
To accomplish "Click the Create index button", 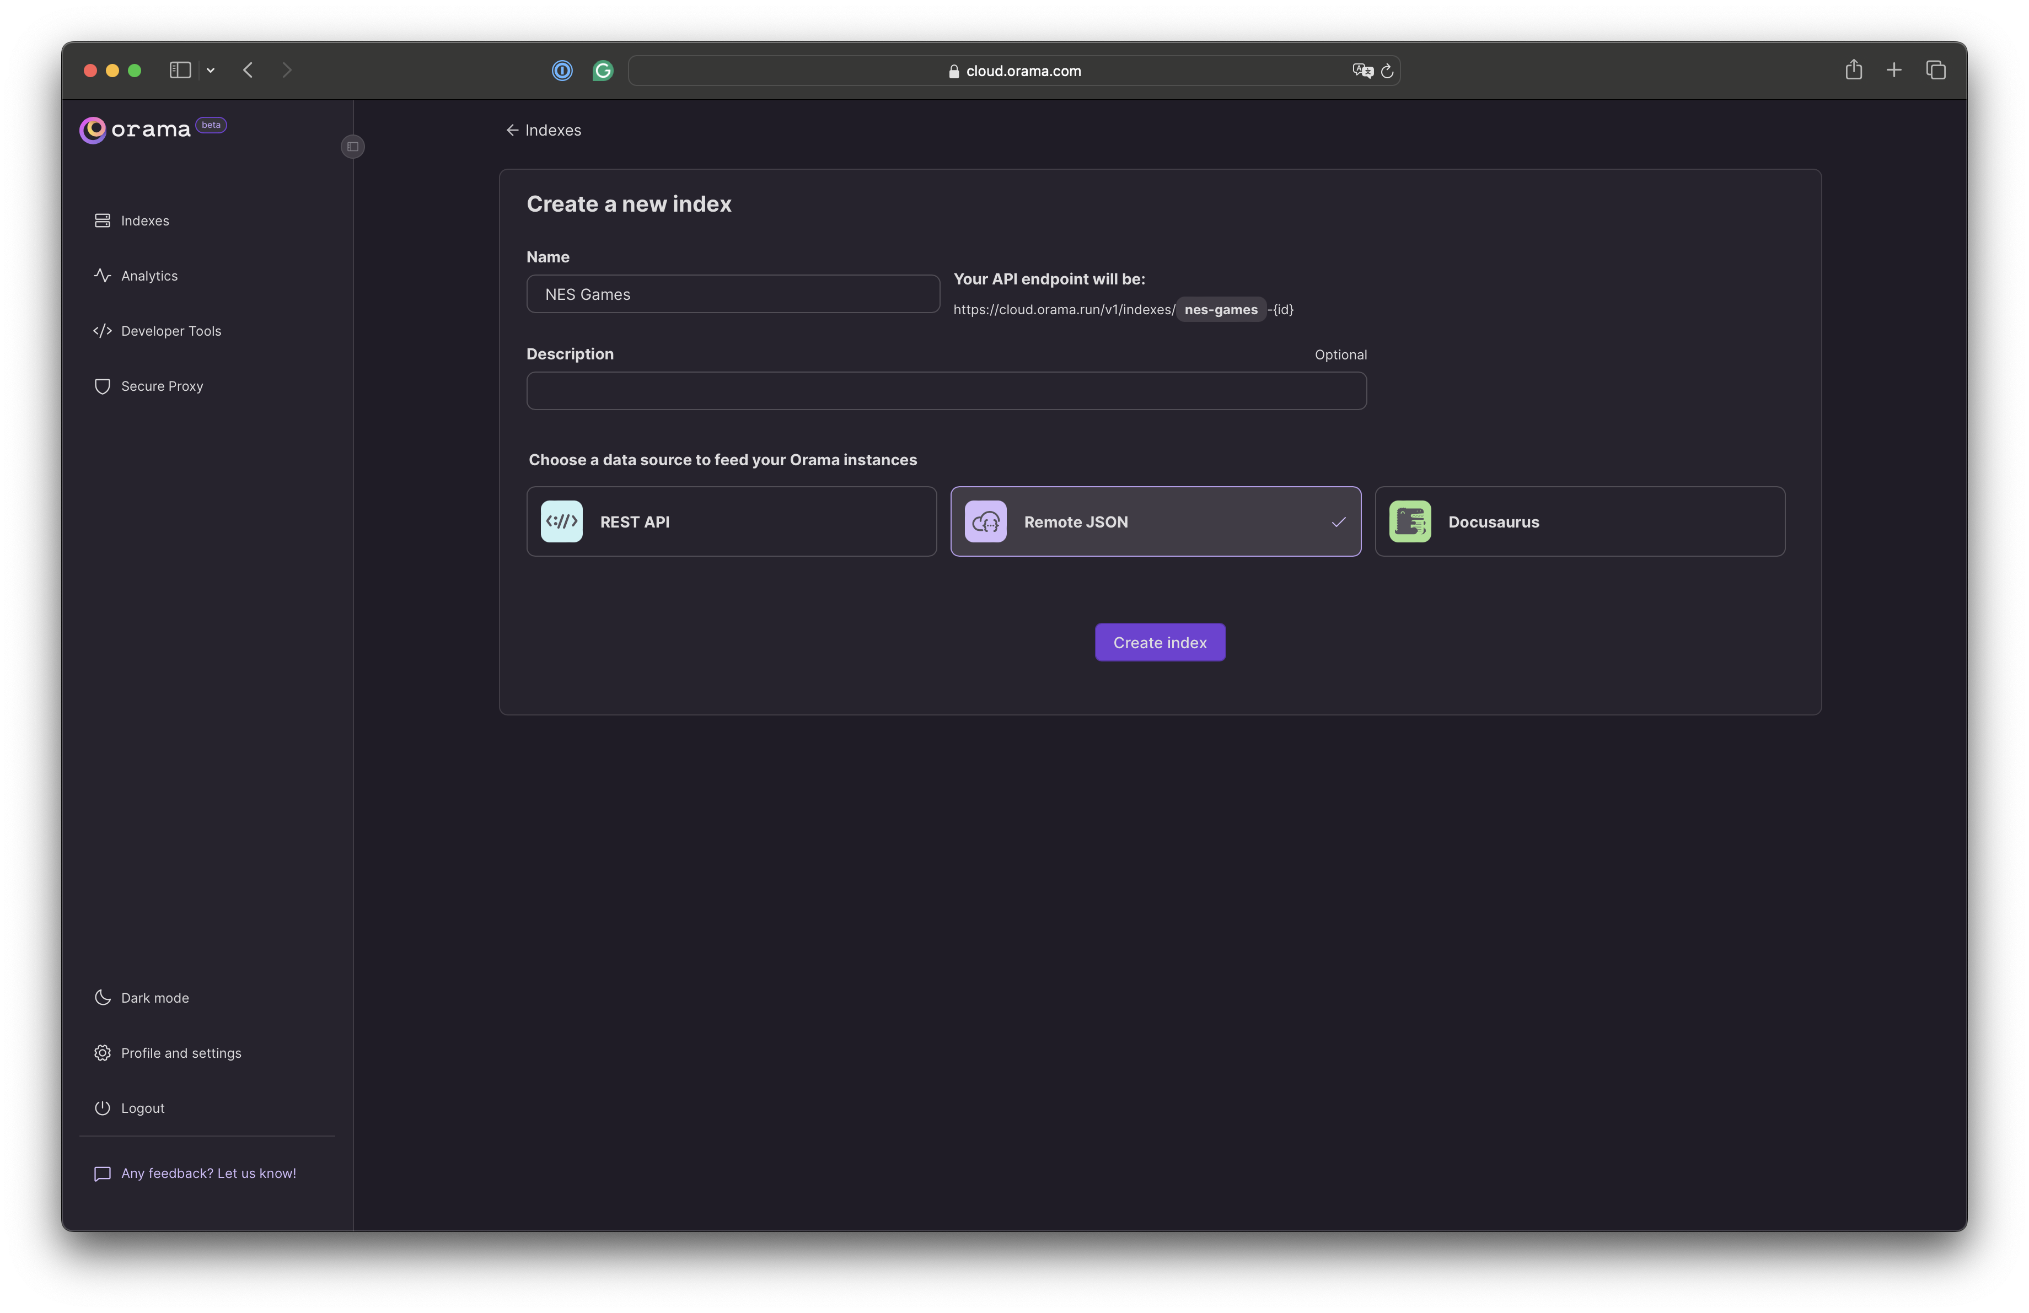I will click(x=1160, y=642).
